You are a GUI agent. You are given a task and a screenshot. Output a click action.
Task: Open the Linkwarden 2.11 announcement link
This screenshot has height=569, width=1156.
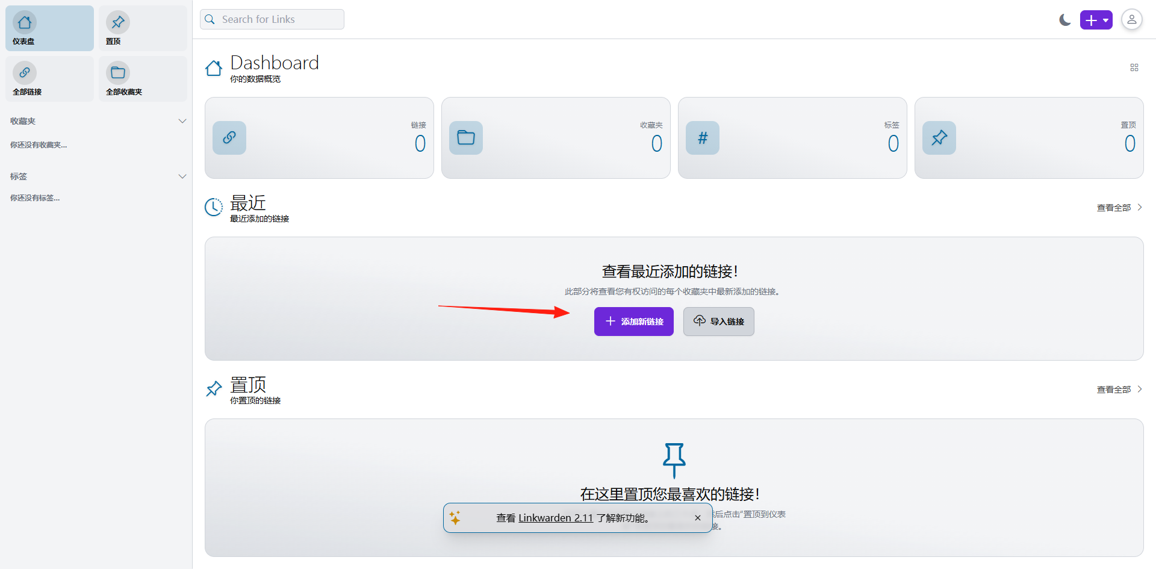556,518
